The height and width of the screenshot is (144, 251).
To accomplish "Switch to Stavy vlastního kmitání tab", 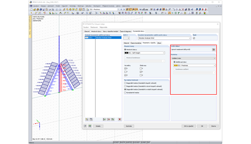I will tap(111, 31).
